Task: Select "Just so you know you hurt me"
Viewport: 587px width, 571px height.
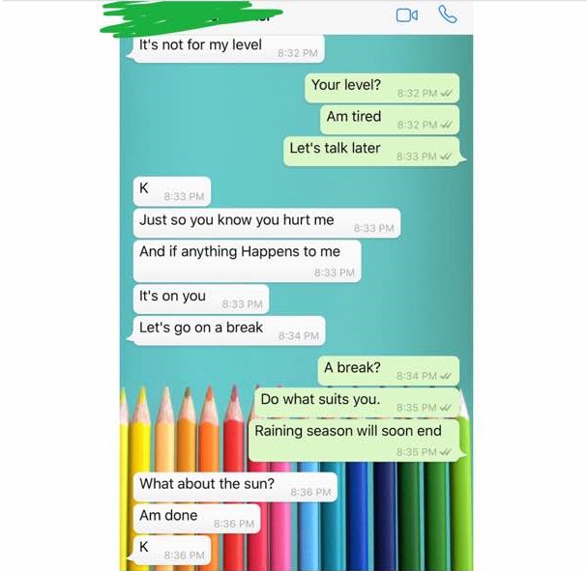Action: tap(267, 223)
